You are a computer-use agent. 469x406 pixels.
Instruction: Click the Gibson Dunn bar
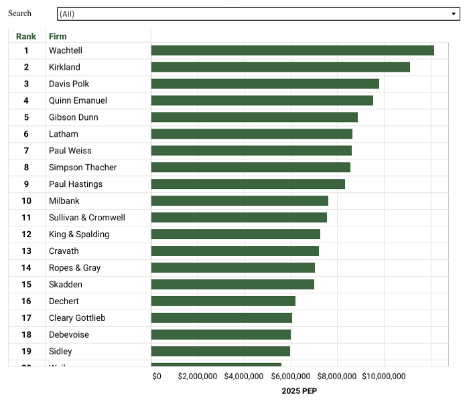point(254,117)
